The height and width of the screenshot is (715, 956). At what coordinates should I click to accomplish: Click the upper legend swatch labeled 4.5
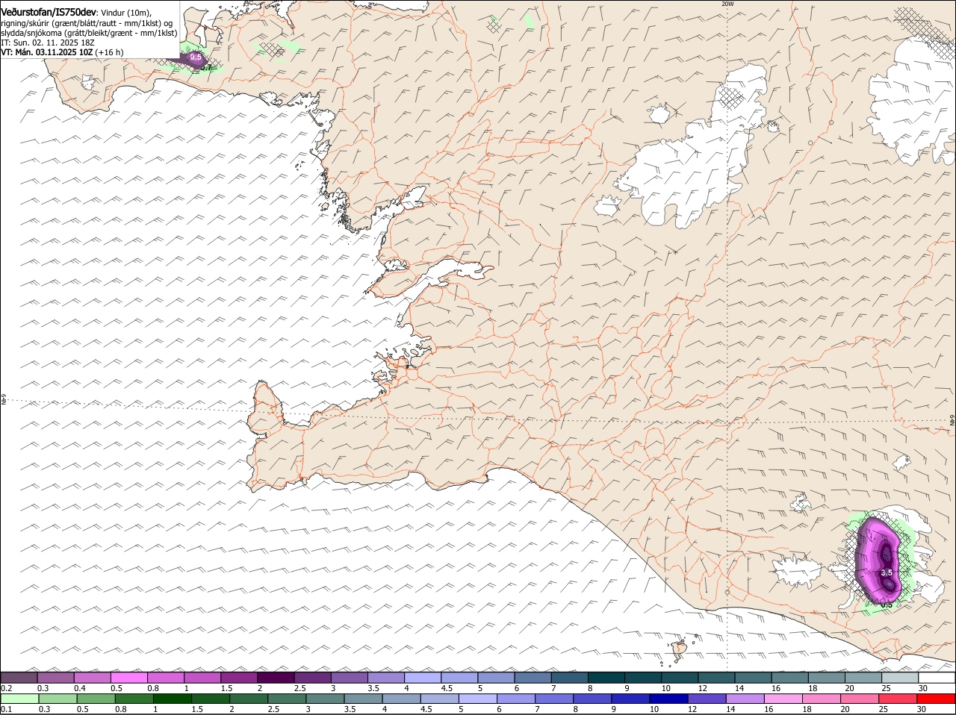[460, 678]
